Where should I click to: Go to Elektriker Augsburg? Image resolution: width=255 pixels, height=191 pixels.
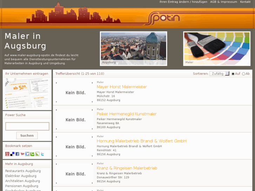tap(21, 176)
